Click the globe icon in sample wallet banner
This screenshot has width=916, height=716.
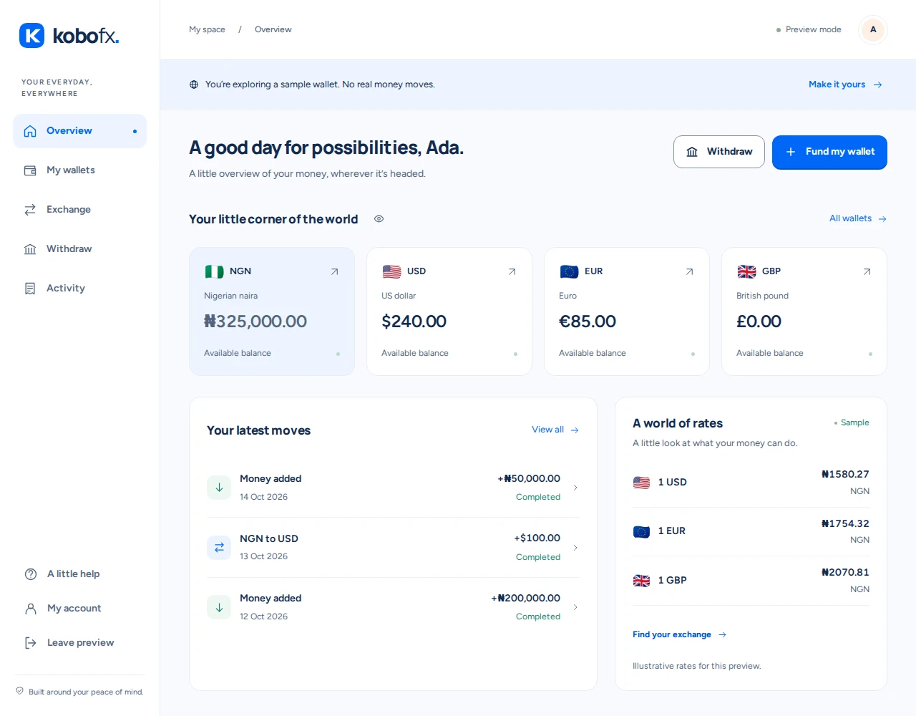click(194, 84)
